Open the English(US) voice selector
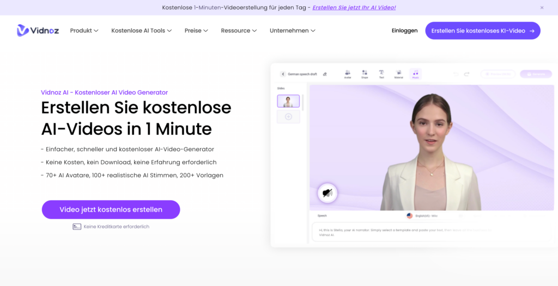Screen dimensions: 558x286 pyautogui.click(x=422, y=216)
